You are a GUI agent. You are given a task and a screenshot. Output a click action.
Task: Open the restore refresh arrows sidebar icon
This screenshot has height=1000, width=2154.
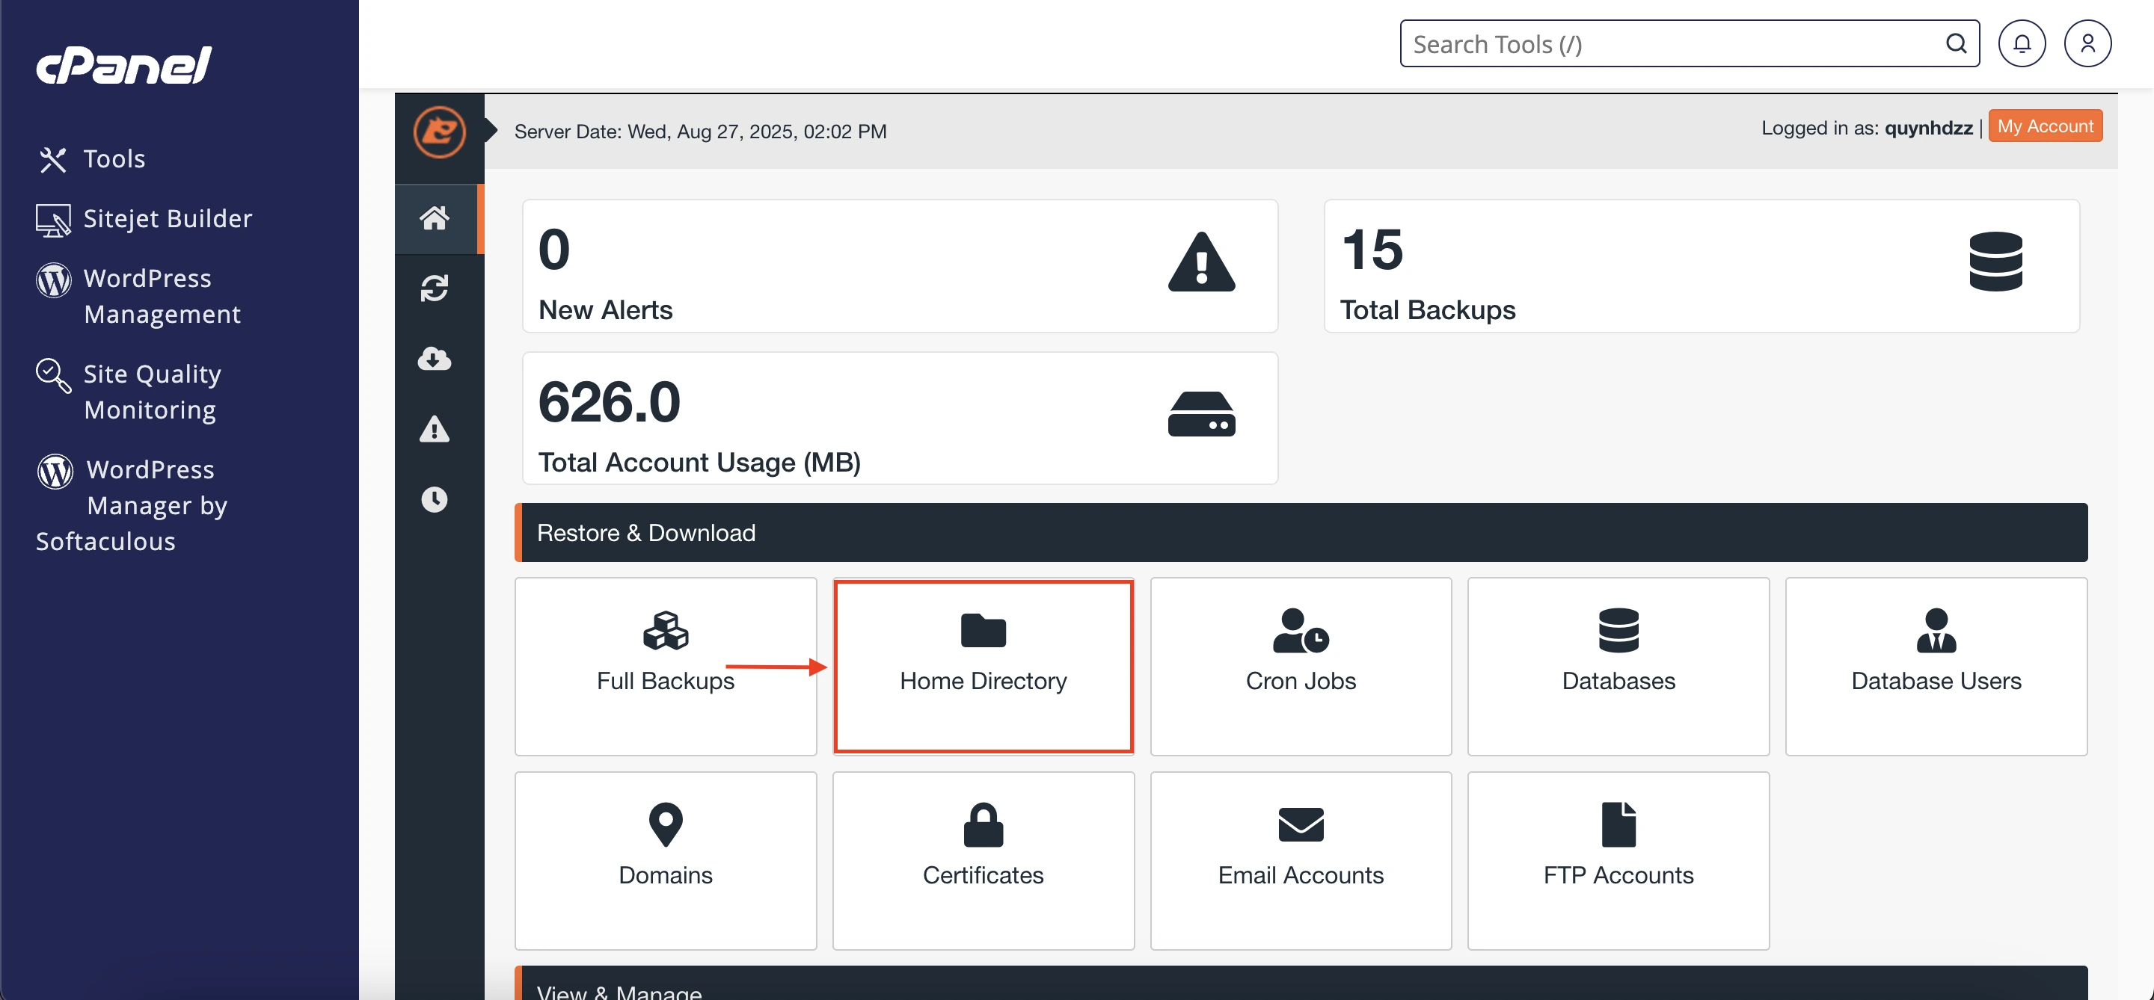(434, 289)
